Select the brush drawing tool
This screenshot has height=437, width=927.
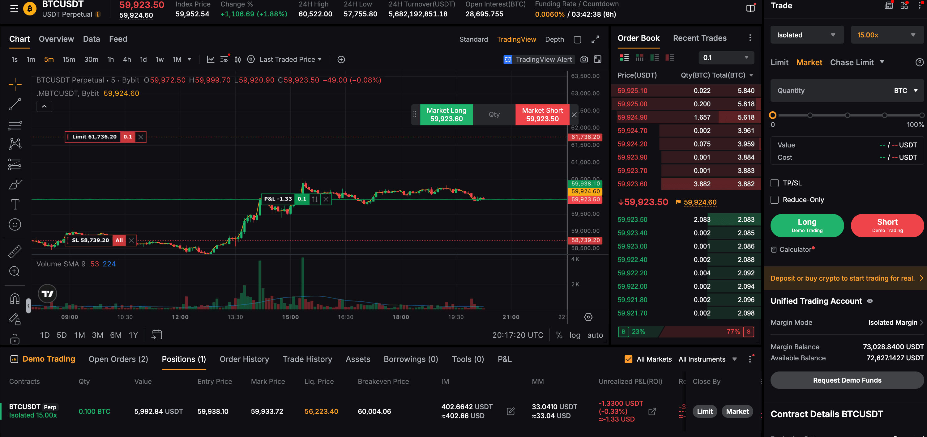[15, 185]
